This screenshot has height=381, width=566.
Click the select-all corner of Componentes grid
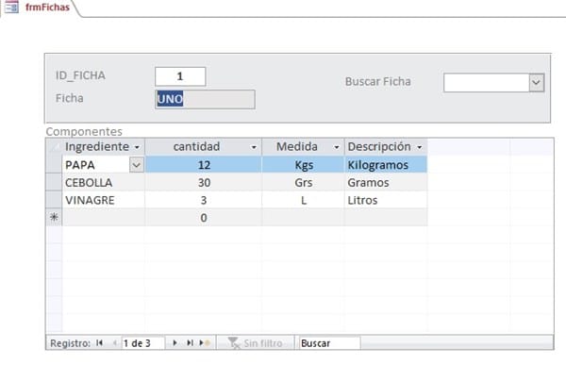coord(54,147)
